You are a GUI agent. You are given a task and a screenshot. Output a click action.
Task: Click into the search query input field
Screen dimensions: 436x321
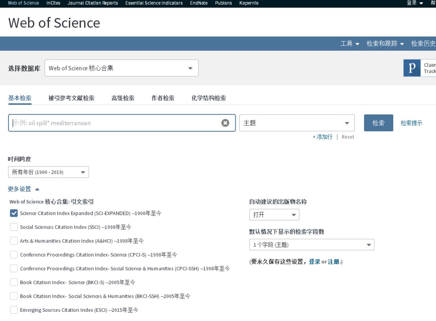115,123
